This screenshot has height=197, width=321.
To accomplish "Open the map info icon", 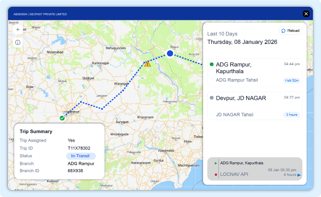I will click(18, 42).
